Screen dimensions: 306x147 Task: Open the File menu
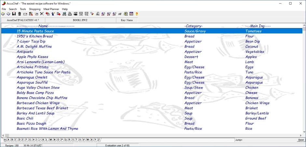[x=4, y=9]
